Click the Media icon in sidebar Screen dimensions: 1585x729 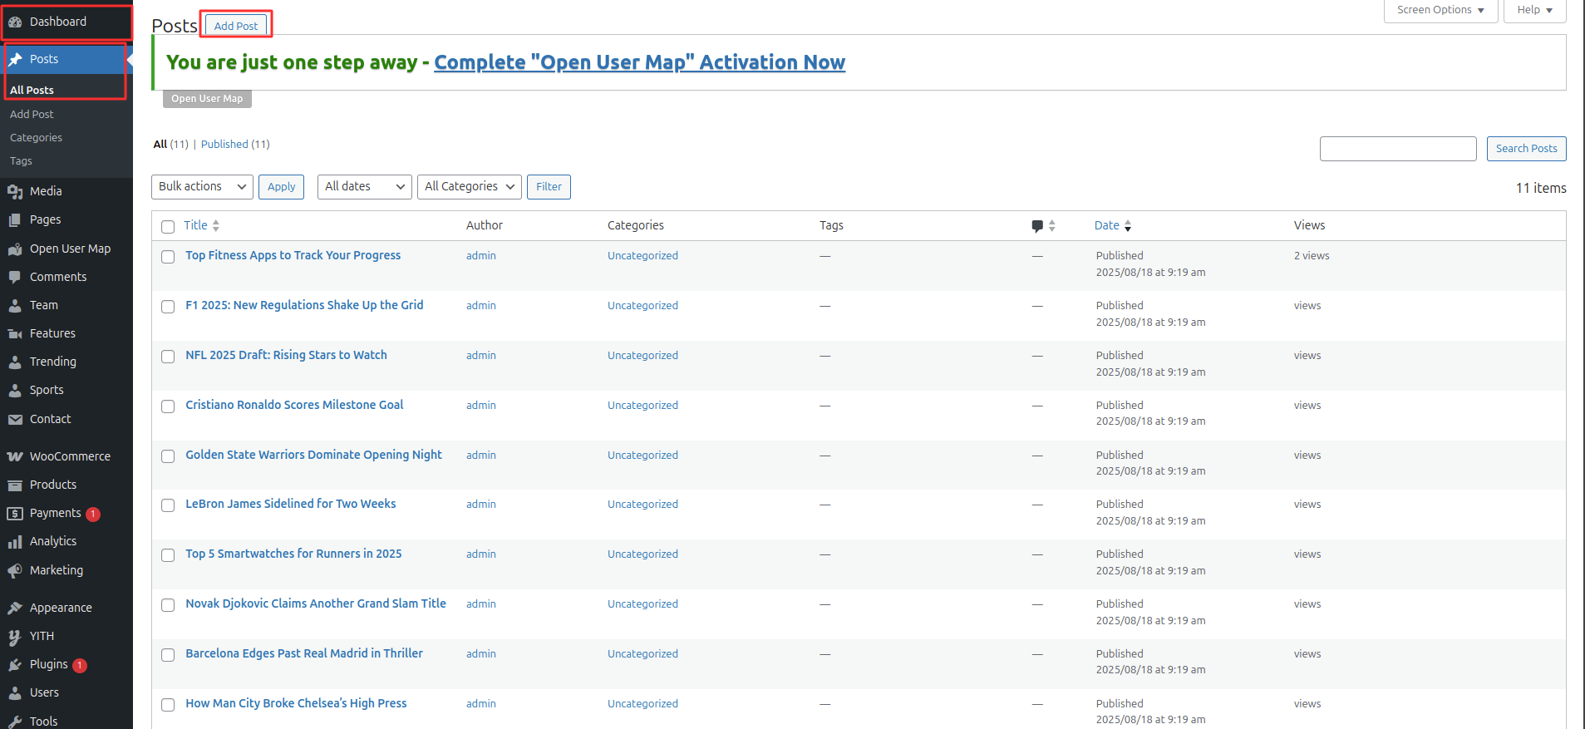tap(15, 192)
